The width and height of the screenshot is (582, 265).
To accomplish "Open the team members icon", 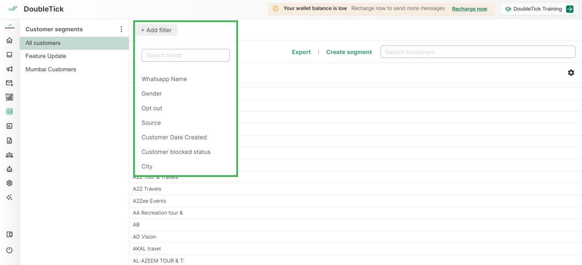I will pos(9,155).
